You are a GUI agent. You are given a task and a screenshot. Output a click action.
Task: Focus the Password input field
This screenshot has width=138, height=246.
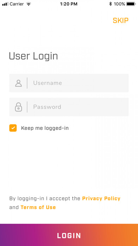click(x=69, y=107)
